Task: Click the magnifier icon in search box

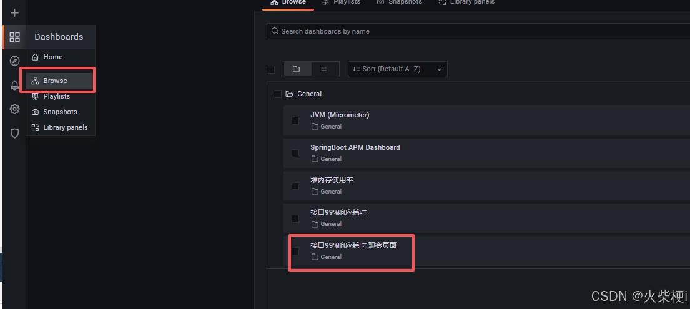Action: tap(275, 31)
